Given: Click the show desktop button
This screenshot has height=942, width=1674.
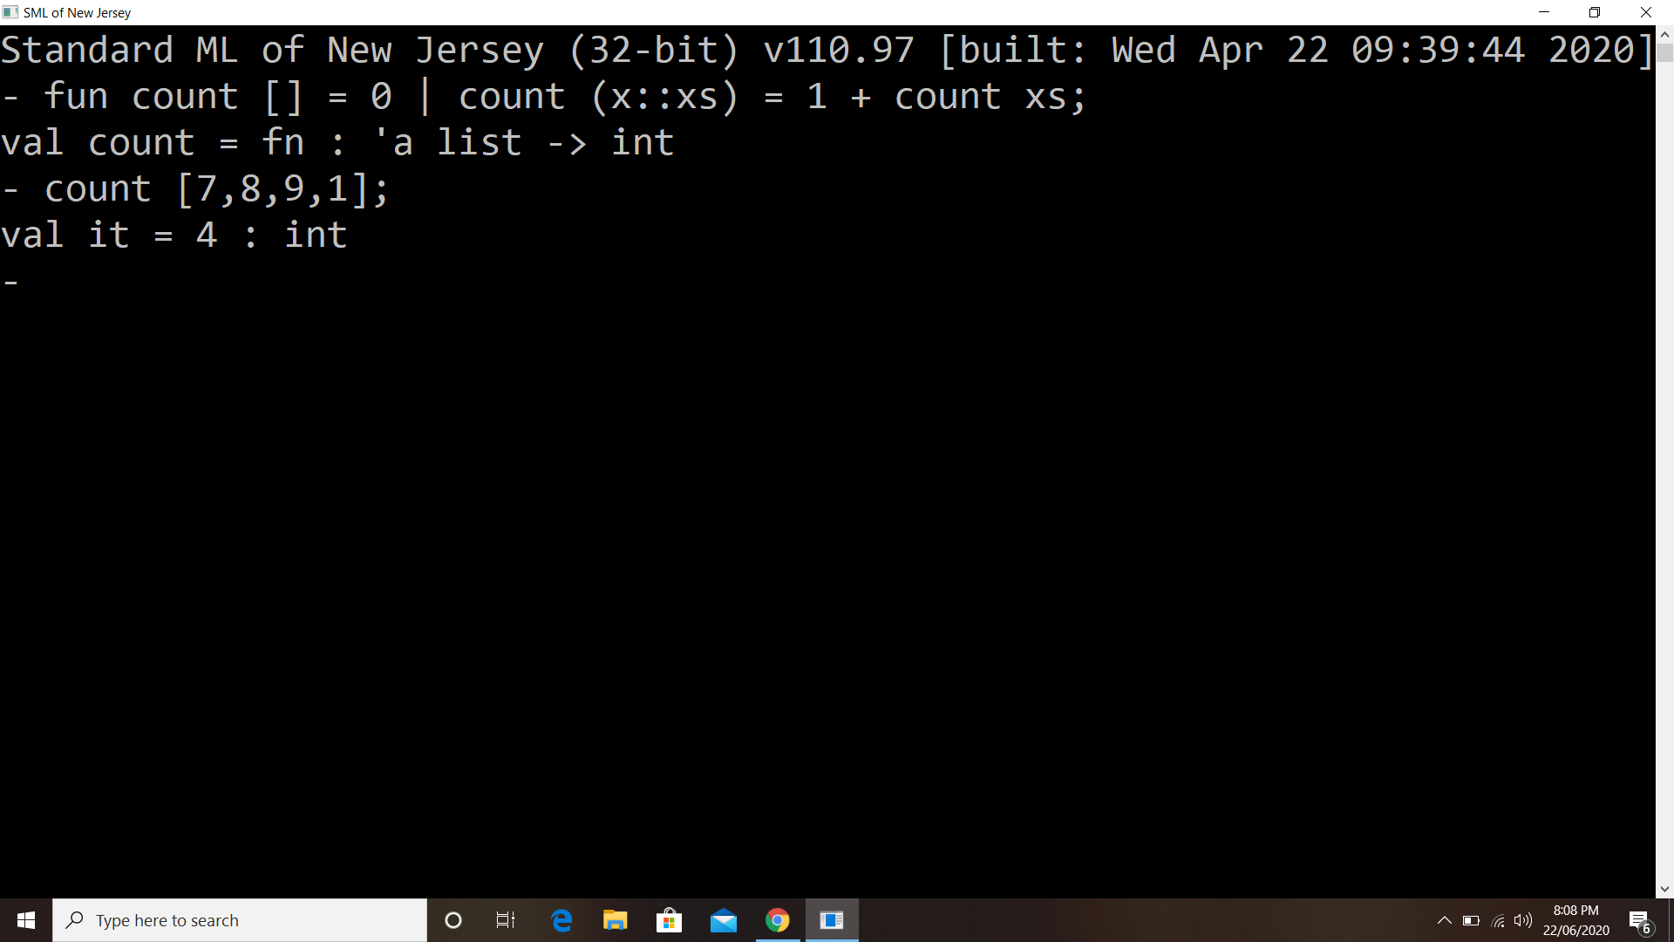Looking at the screenshot, I should (x=1670, y=919).
